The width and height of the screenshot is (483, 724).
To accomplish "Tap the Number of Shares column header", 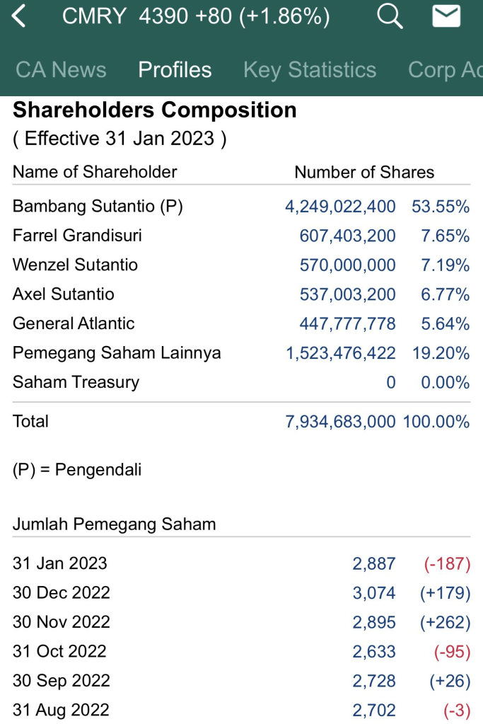I will 364,172.
